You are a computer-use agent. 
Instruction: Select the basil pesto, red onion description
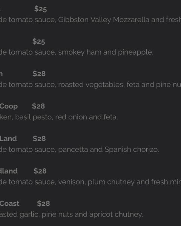[59, 117]
